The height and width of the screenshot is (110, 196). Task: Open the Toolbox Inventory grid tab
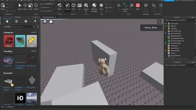17,21
